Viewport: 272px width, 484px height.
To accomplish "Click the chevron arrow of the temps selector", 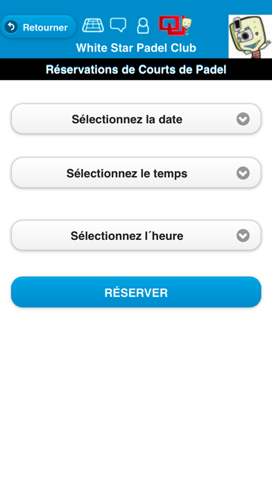I will [x=243, y=173].
